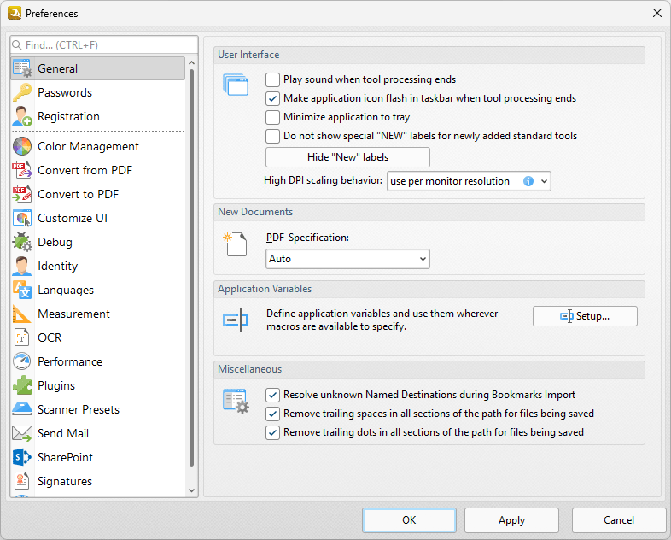Click the Convert from PDF icon
The height and width of the screenshot is (540, 671).
22,170
